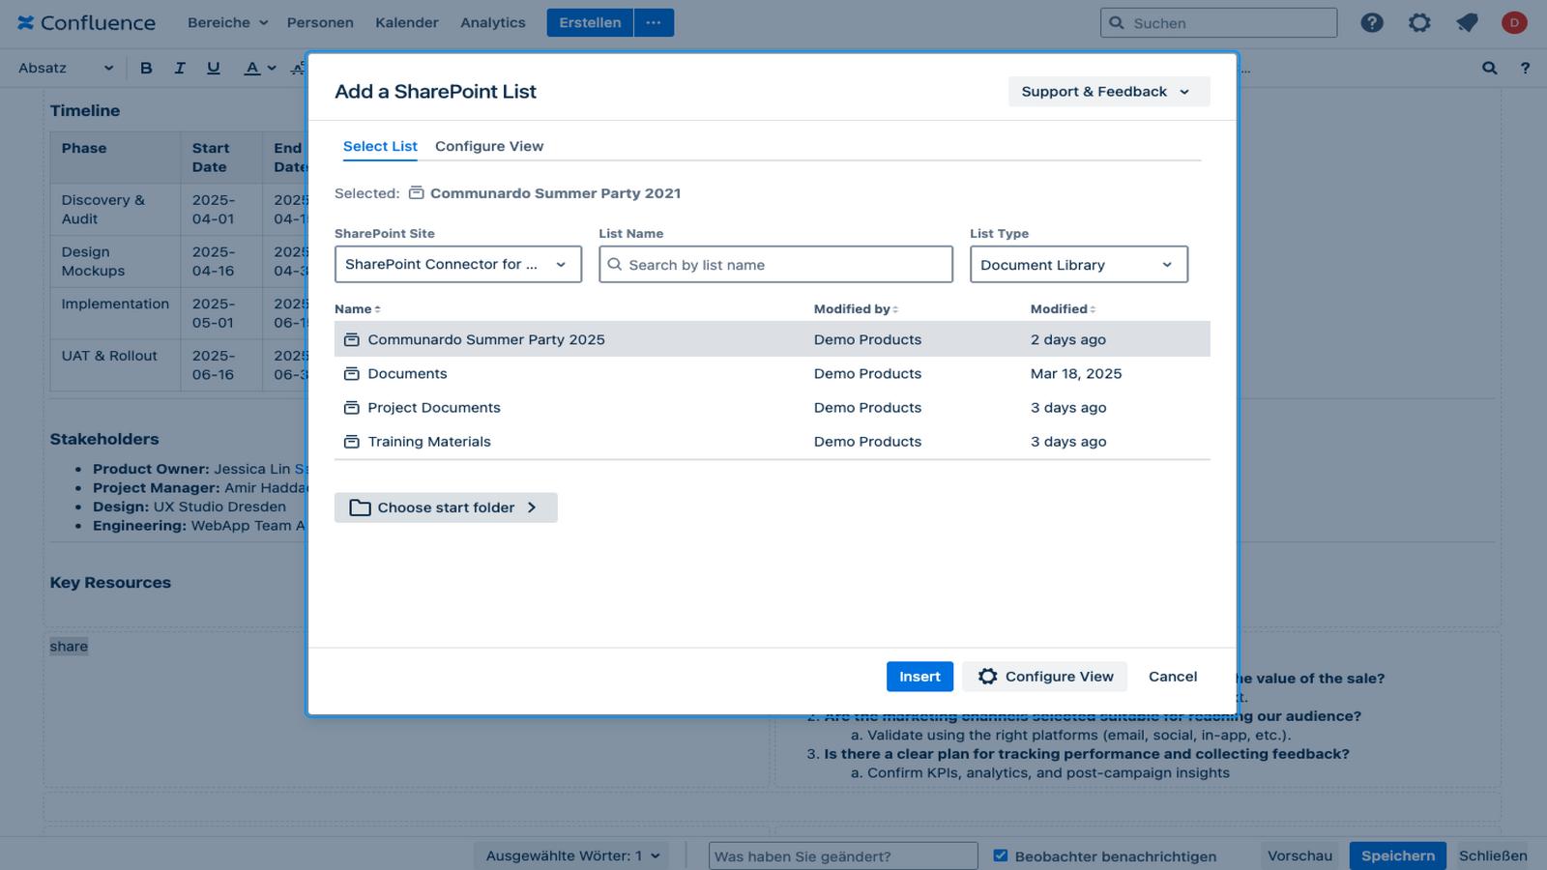
Task: Click the editor search magnifier icon
Action: pyautogui.click(x=1489, y=68)
